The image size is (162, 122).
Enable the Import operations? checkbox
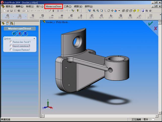point(11,46)
